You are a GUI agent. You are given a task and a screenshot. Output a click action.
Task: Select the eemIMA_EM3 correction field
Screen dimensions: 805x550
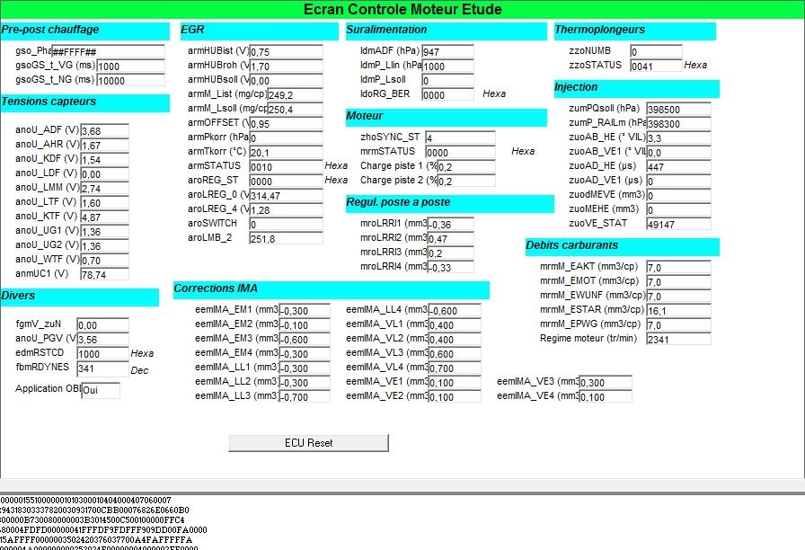click(305, 339)
